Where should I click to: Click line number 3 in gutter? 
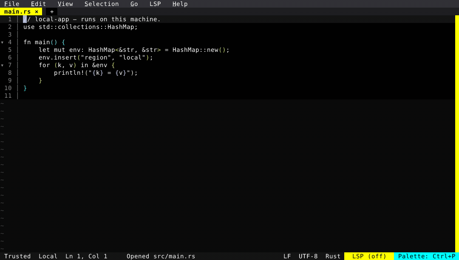[10, 34]
